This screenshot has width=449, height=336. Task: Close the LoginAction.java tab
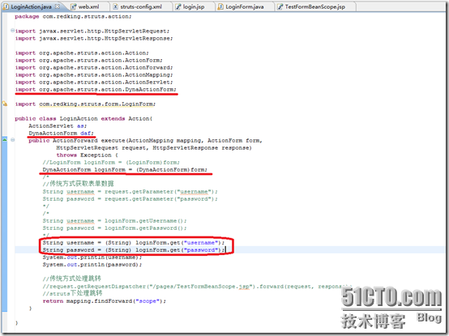coord(58,6)
